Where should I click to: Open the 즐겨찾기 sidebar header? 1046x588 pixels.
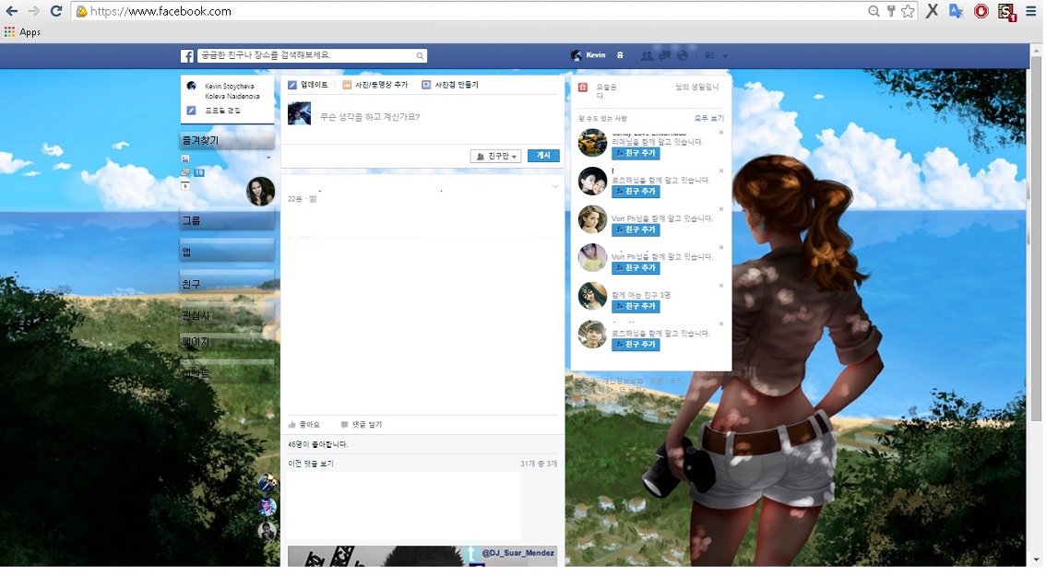[x=227, y=140]
